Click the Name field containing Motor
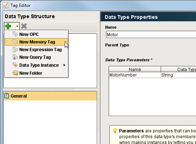The image size is (196, 144). point(151,34)
